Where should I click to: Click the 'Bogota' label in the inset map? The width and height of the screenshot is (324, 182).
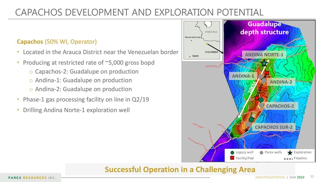[196, 56]
